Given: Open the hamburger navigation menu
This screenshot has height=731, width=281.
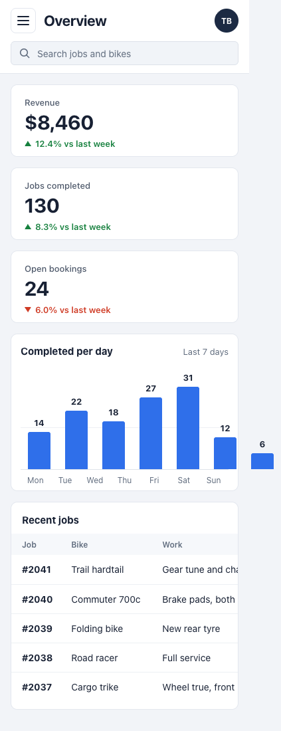Looking at the screenshot, I should [x=23, y=21].
